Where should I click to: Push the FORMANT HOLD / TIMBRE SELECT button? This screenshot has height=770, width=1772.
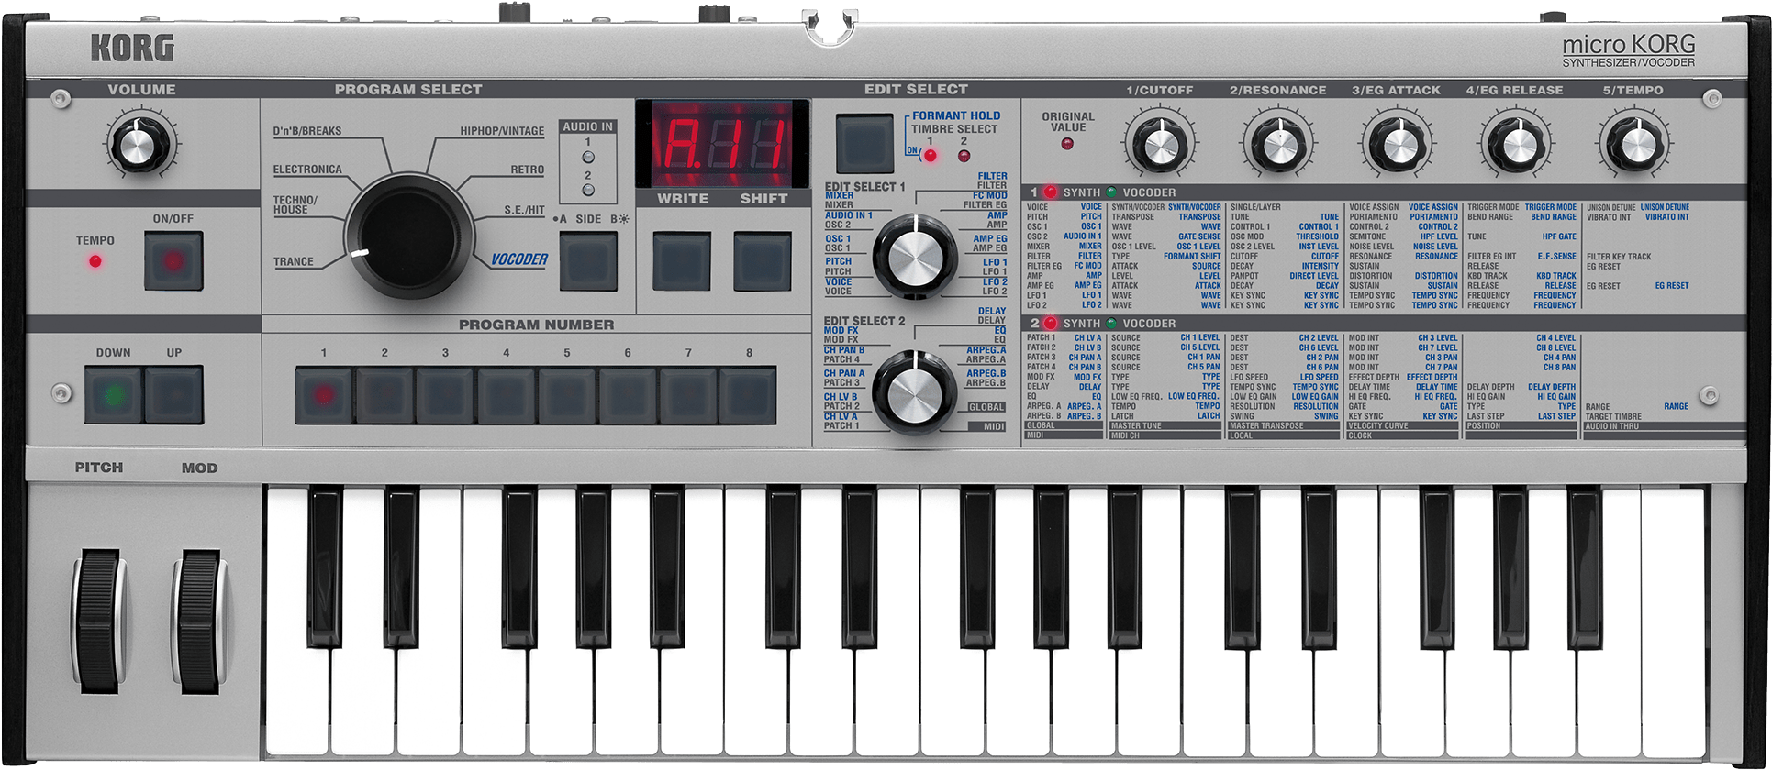[864, 144]
